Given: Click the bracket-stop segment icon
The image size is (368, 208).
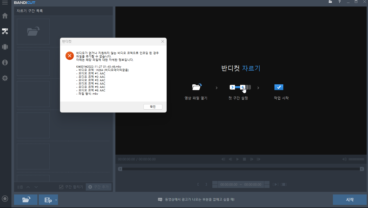Looking at the screenshot, I should [x=284, y=184].
